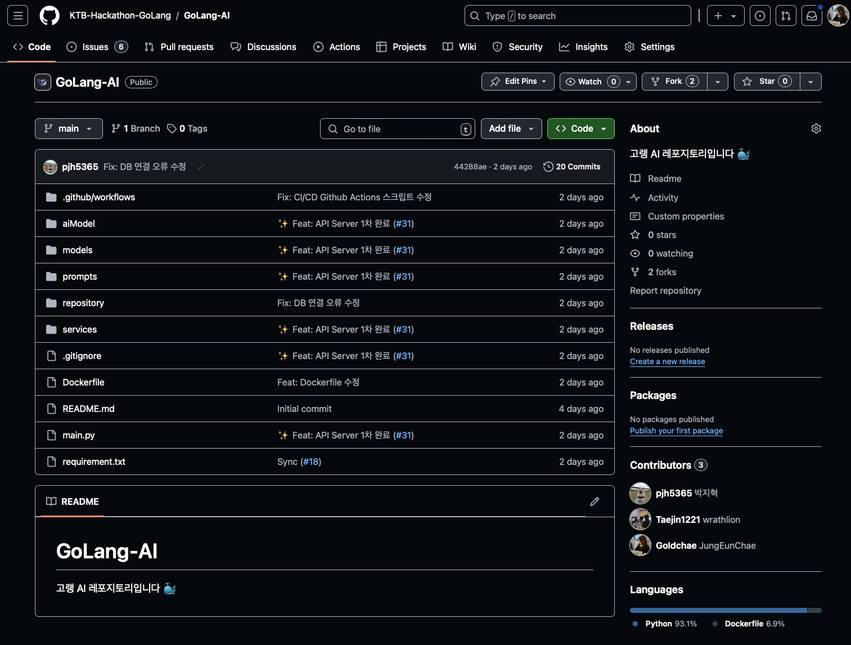Open requirement.txt file
The height and width of the screenshot is (645, 851).
click(94, 462)
